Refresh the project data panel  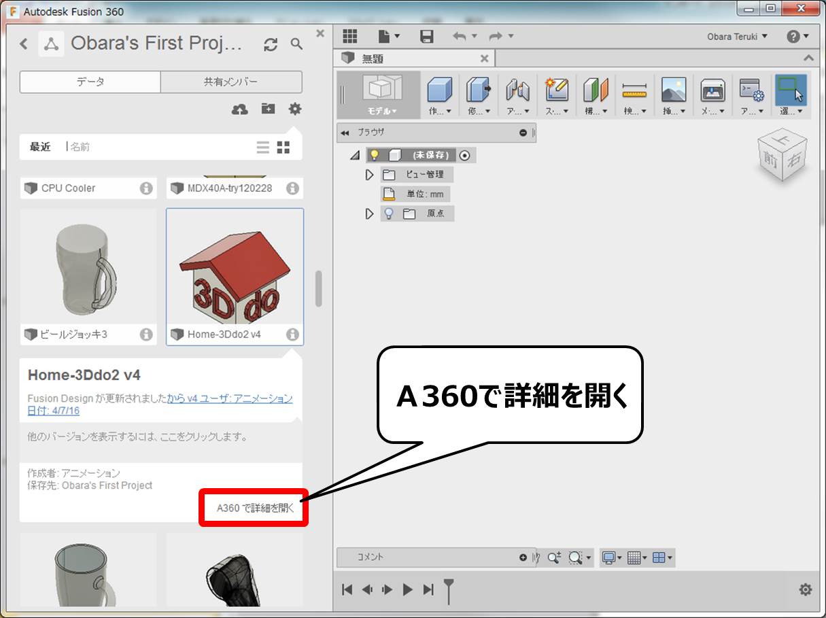[271, 44]
